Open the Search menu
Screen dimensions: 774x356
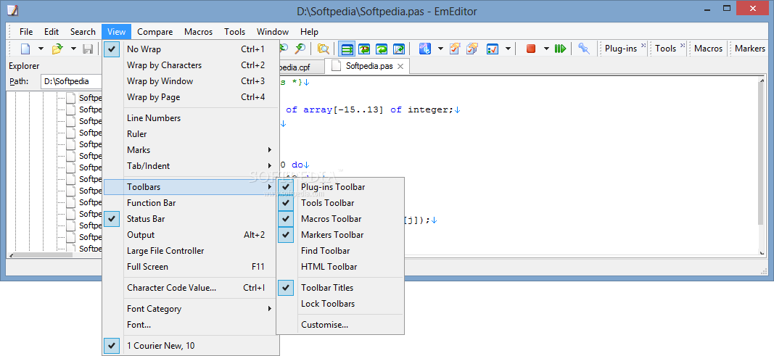pyautogui.click(x=83, y=32)
